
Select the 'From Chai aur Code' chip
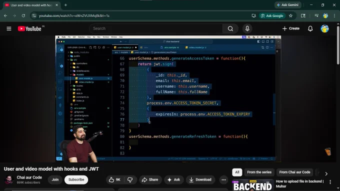[294, 172]
